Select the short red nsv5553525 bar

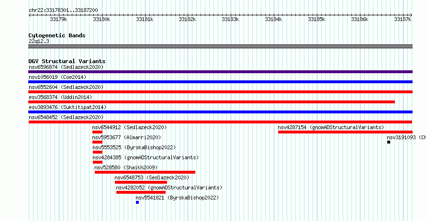coord(98,152)
